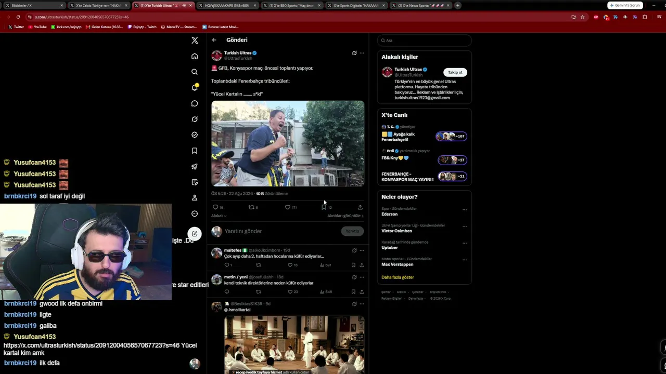The width and height of the screenshot is (666, 374).
Task: Open the post photo of shouting man
Action: pos(288,143)
